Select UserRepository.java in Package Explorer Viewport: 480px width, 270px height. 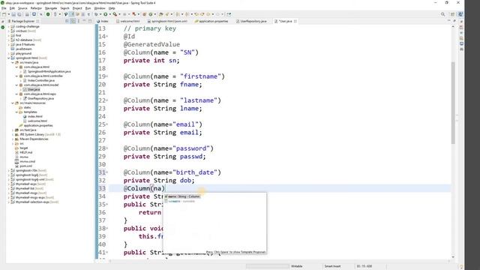[x=40, y=98]
